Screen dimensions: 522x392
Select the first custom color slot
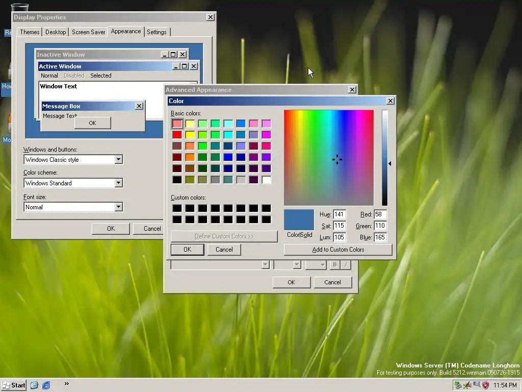click(177, 208)
